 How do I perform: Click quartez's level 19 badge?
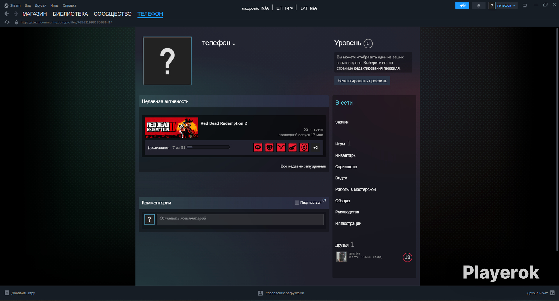[x=407, y=257]
